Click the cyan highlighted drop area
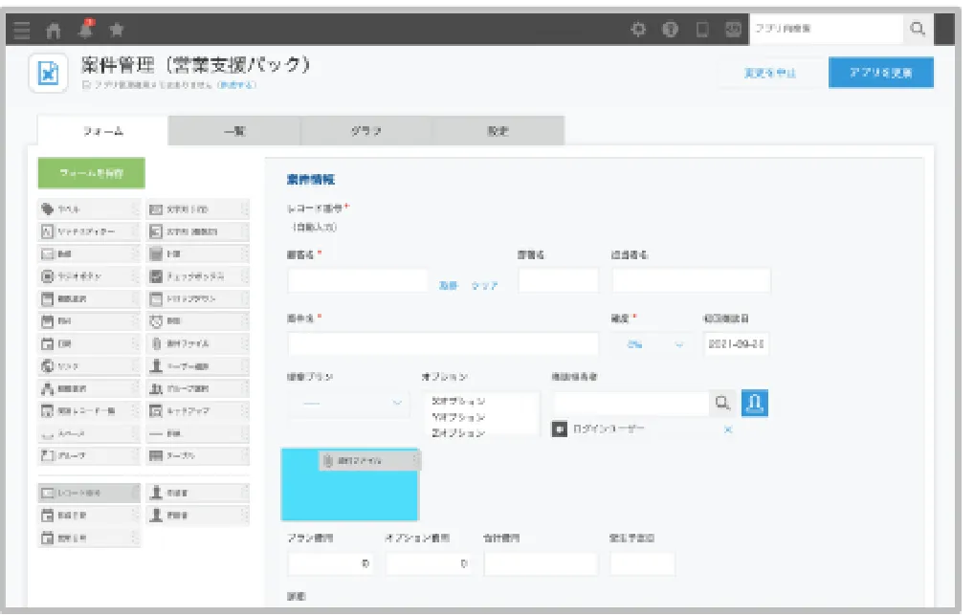974x616 pixels. (349, 495)
